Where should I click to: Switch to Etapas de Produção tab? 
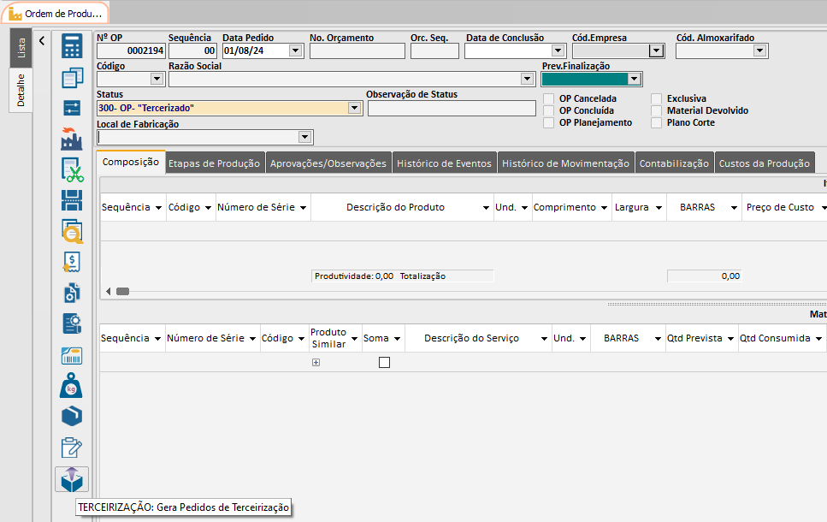point(214,163)
